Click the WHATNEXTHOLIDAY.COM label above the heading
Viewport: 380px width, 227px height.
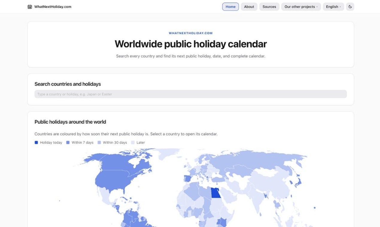point(191,33)
